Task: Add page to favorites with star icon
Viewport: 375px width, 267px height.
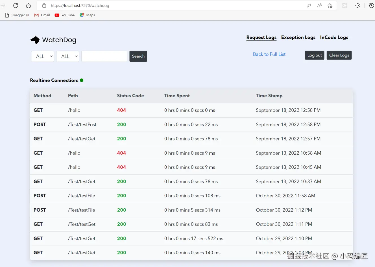Action: point(330,5)
